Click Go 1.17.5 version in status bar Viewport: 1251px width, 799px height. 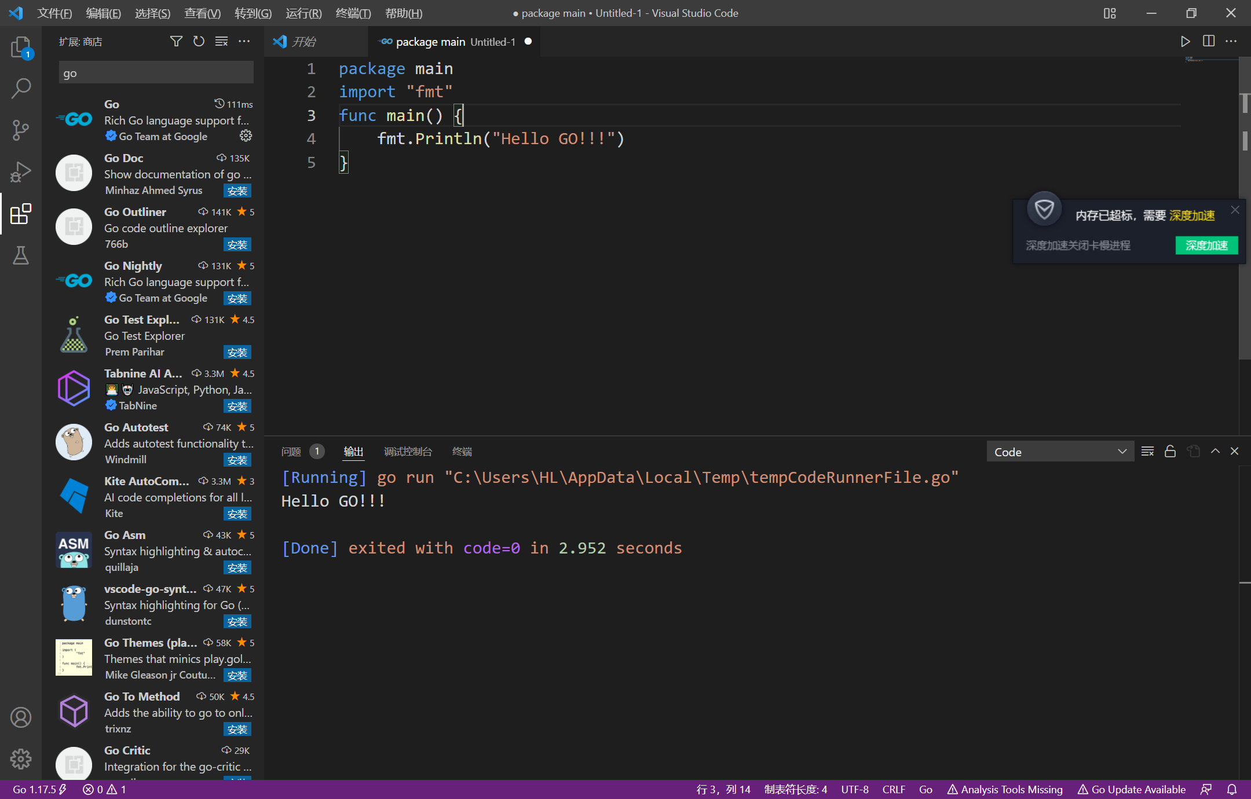pyautogui.click(x=39, y=789)
